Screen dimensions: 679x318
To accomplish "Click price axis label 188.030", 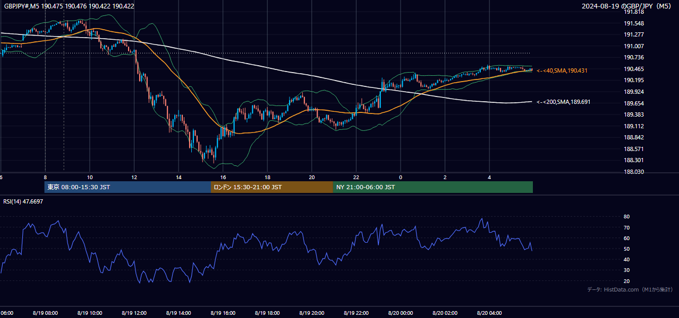I will [634, 172].
